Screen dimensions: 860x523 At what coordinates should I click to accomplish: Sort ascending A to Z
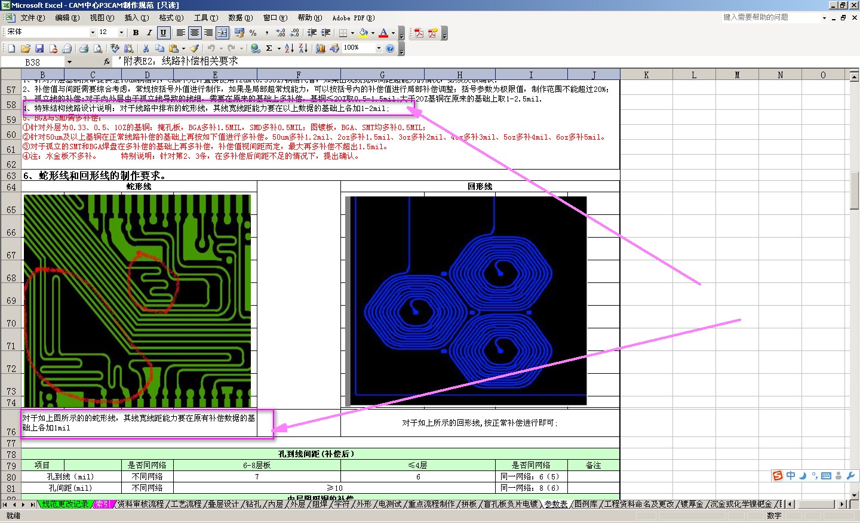click(x=289, y=48)
